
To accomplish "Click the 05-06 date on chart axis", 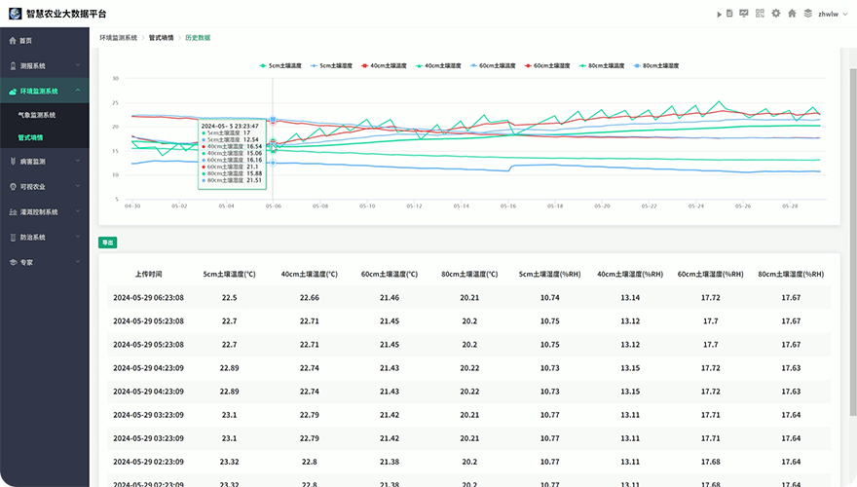I will click(x=274, y=206).
